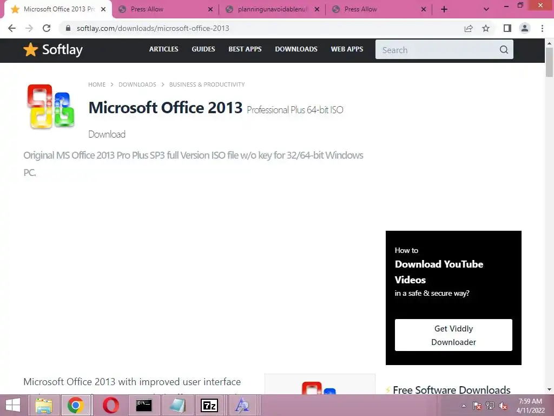This screenshot has width=554, height=416.
Task: Open the DOWNLOADS nav item
Action: 296,49
